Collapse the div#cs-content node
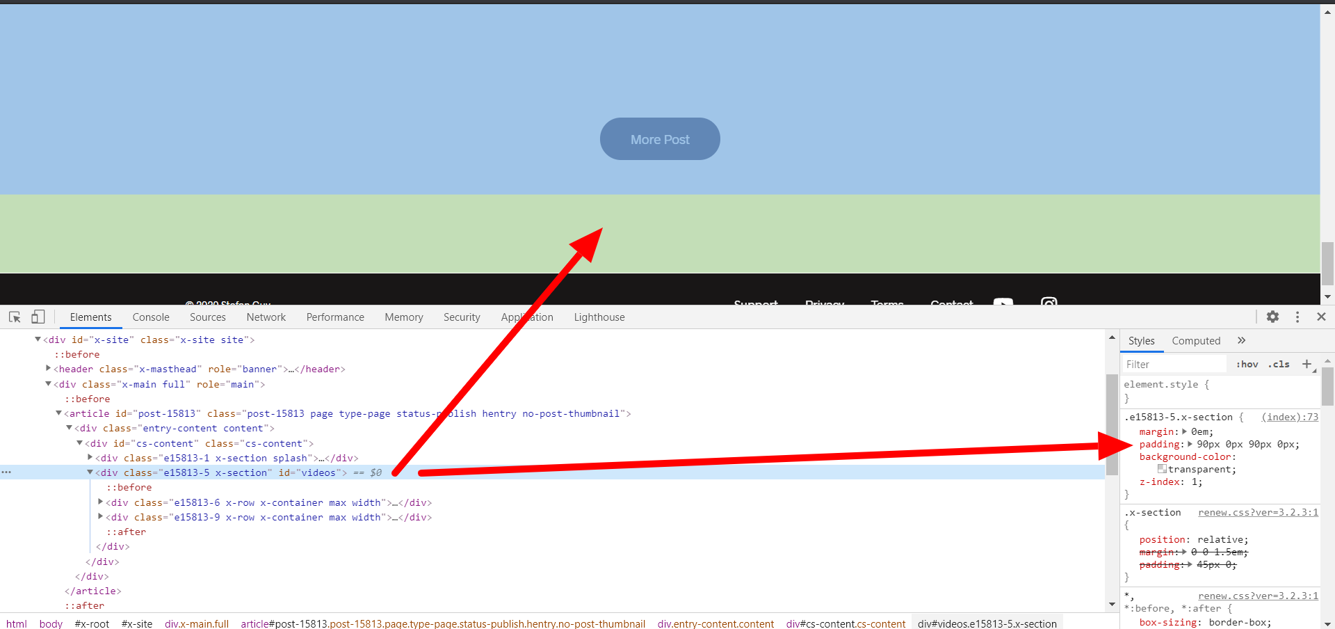 click(x=79, y=443)
